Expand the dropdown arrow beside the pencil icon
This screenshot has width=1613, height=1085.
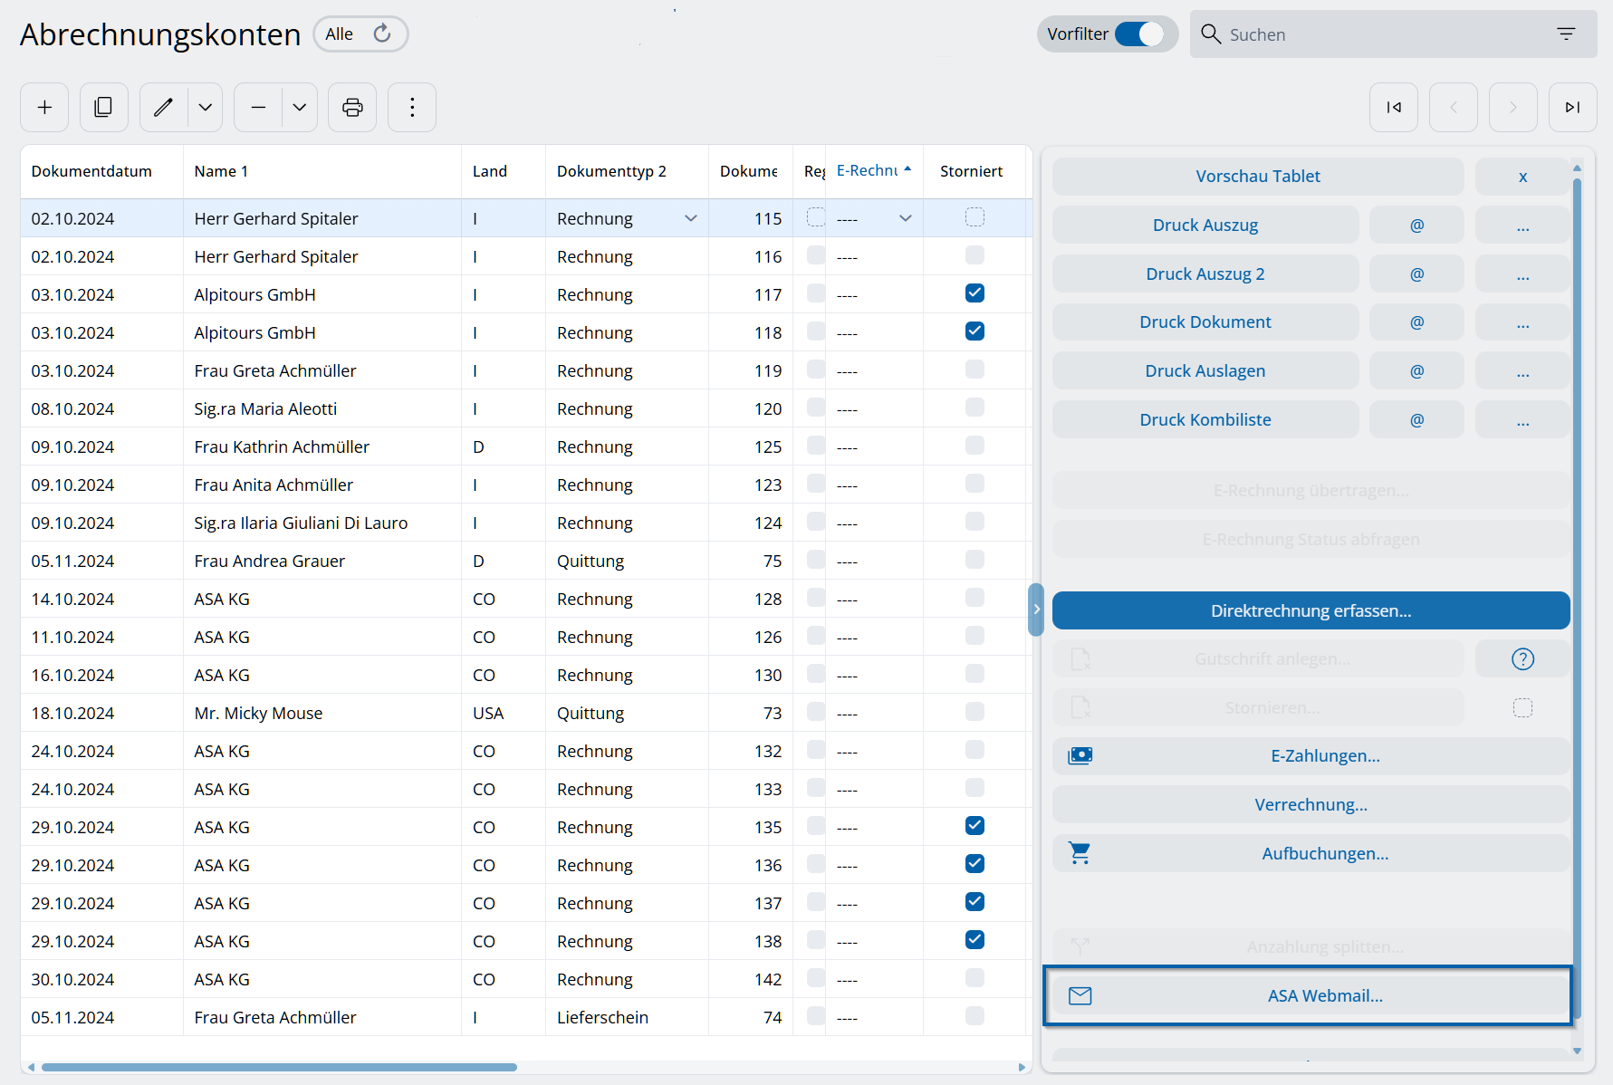(206, 108)
